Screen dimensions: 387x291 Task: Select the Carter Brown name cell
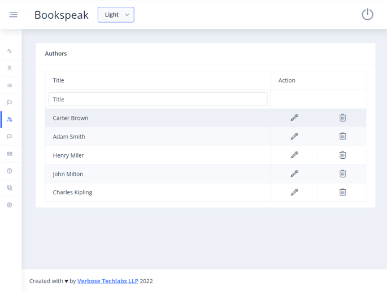coord(158,118)
